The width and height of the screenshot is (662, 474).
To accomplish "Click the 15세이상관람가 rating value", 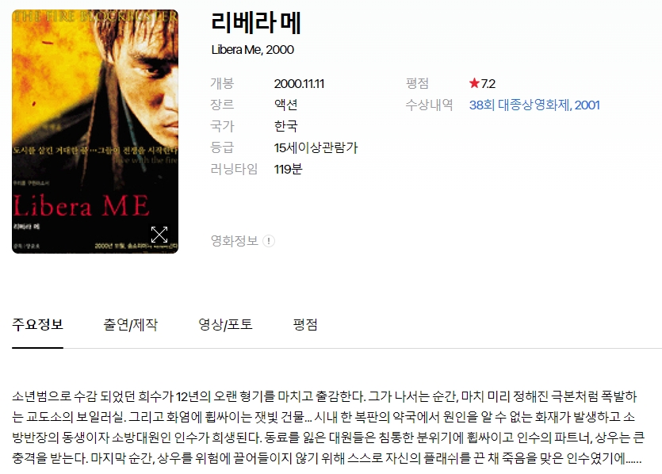I will 316,147.
